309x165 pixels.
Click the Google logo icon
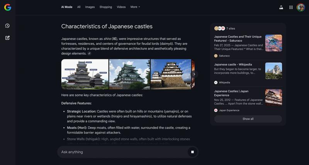pos(8,7)
